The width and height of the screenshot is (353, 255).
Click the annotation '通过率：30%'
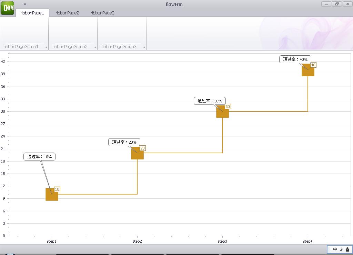click(210, 101)
